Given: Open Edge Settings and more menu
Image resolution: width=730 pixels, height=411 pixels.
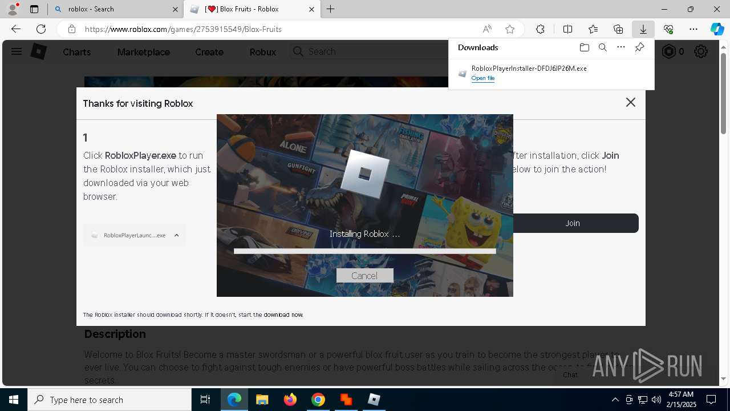Looking at the screenshot, I should (x=693, y=29).
